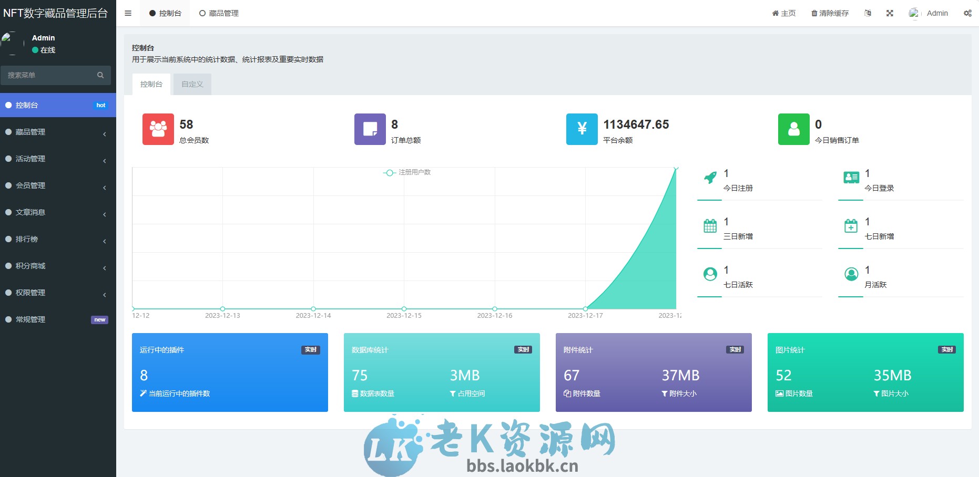Click the green 平台余额 yen icon

point(581,129)
